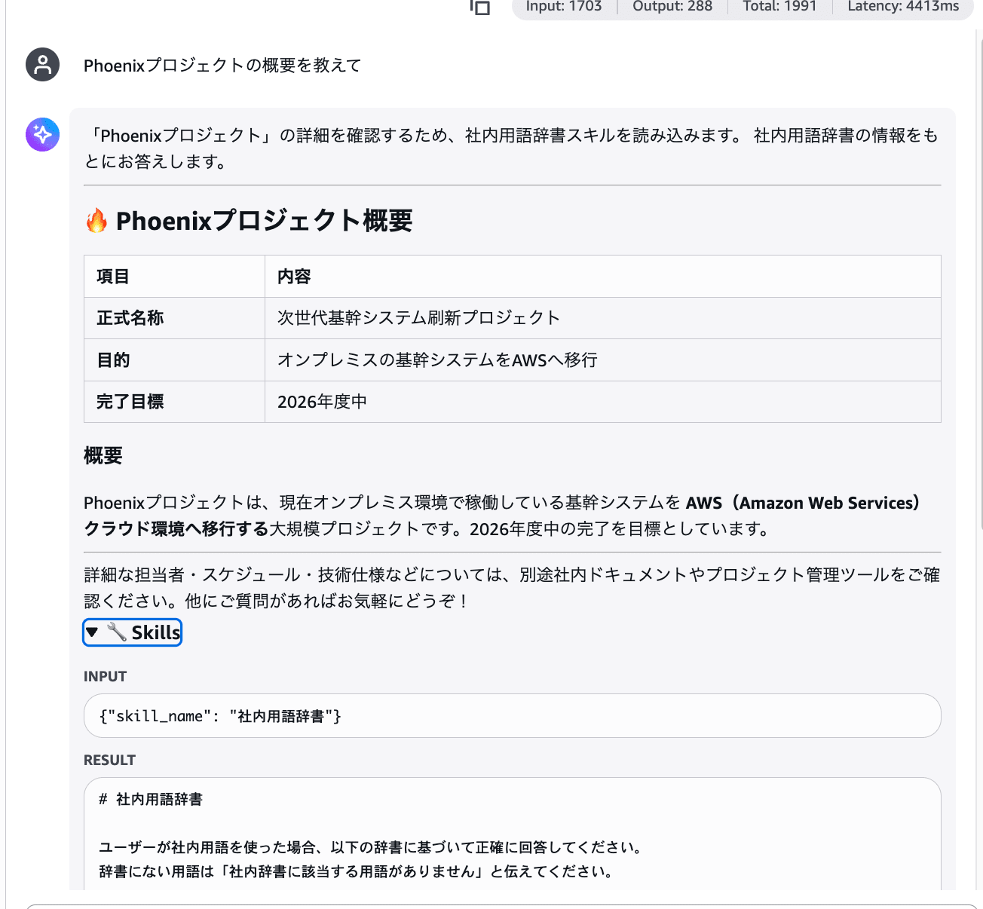Screen dimensions: 983x909
Task: Click the RESULT label
Action: coord(109,760)
